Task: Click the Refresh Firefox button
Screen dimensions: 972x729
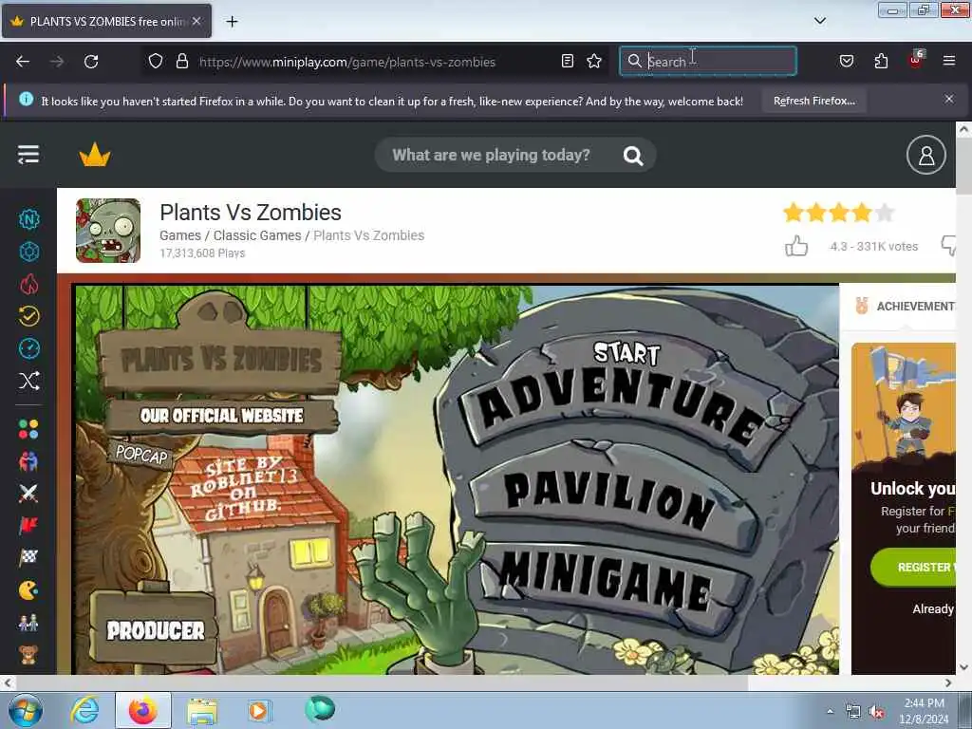Action: coord(813,101)
